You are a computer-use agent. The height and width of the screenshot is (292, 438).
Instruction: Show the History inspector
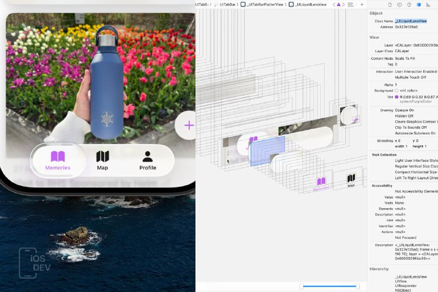(400, 4)
